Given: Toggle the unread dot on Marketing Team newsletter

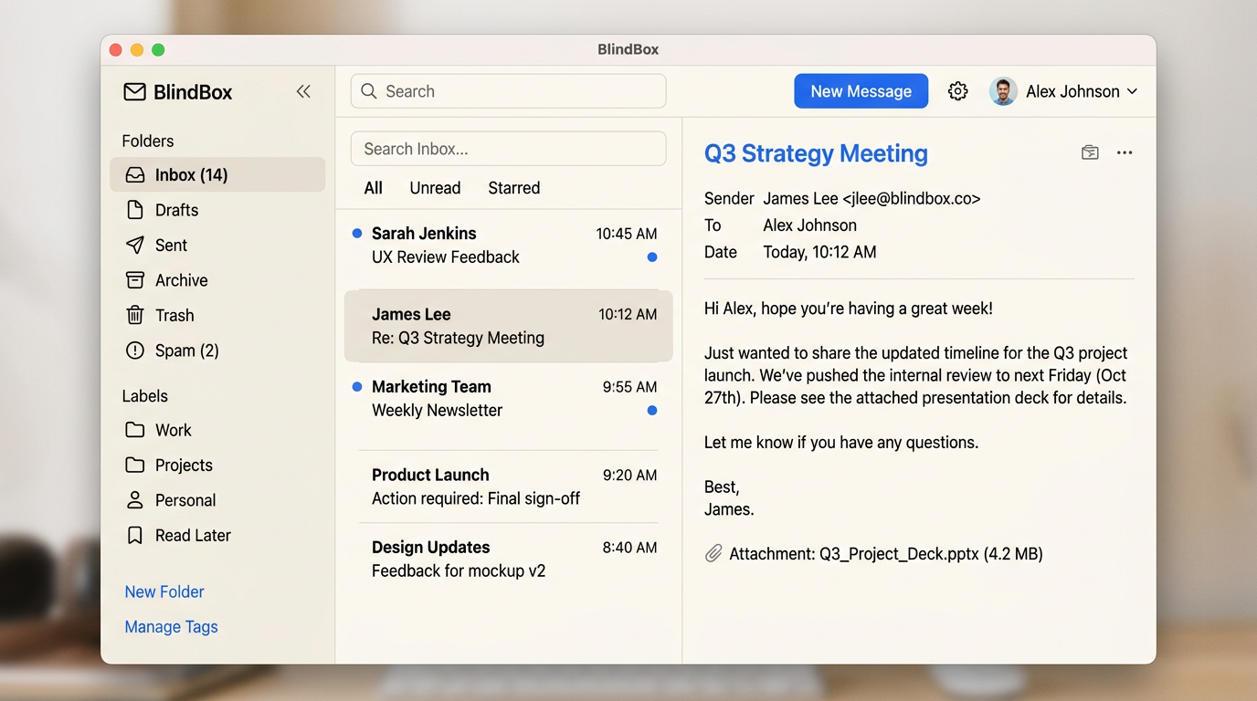Looking at the screenshot, I should tap(355, 387).
